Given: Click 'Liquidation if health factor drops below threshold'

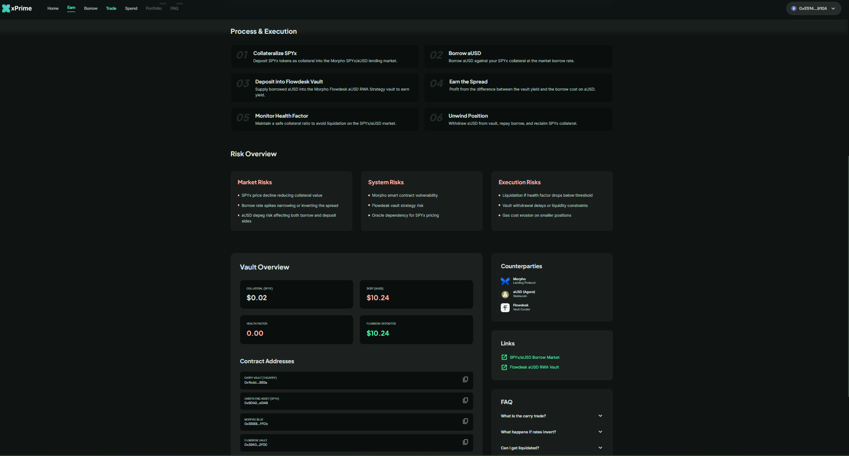Looking at the screenshot, I should 547,195.
